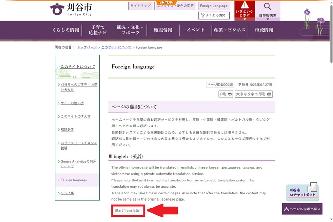333x222 pixels.
Task: Expand the 観光・文化・スポーツ menu
Action: coord(130,30)
